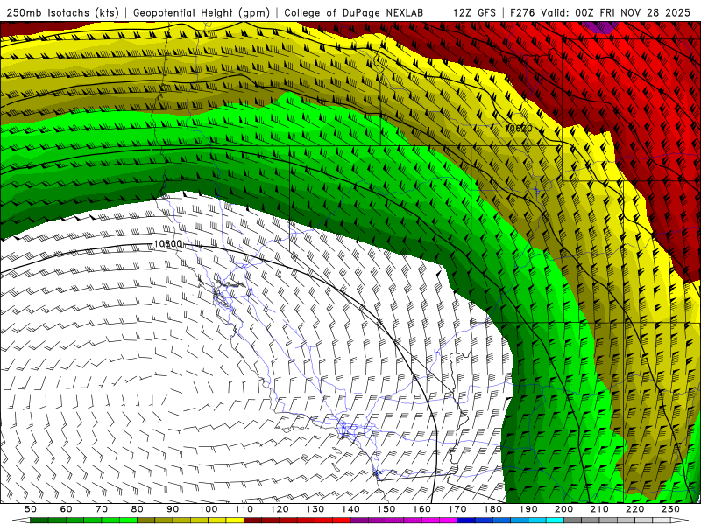Click 'Valid: 00Z FRI NOV 28 2025' text
701x525 pixels.
[x=616, y=12]
